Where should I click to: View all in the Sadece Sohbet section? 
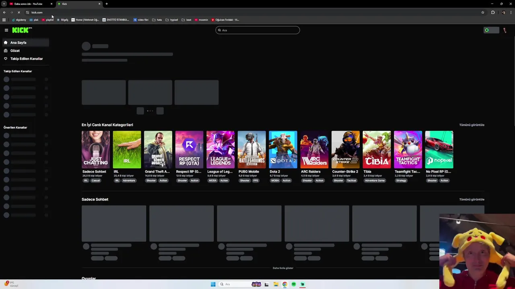(x=472, y=199)
